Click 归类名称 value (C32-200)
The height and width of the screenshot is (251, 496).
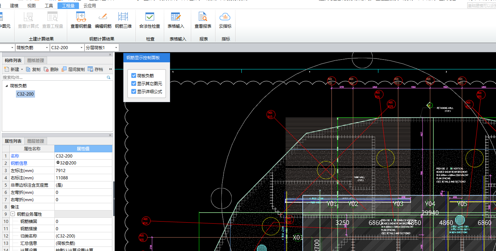(x=83, y=236)
